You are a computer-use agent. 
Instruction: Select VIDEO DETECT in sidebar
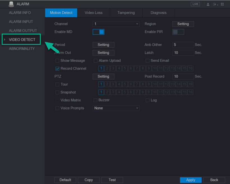[22, 39]
